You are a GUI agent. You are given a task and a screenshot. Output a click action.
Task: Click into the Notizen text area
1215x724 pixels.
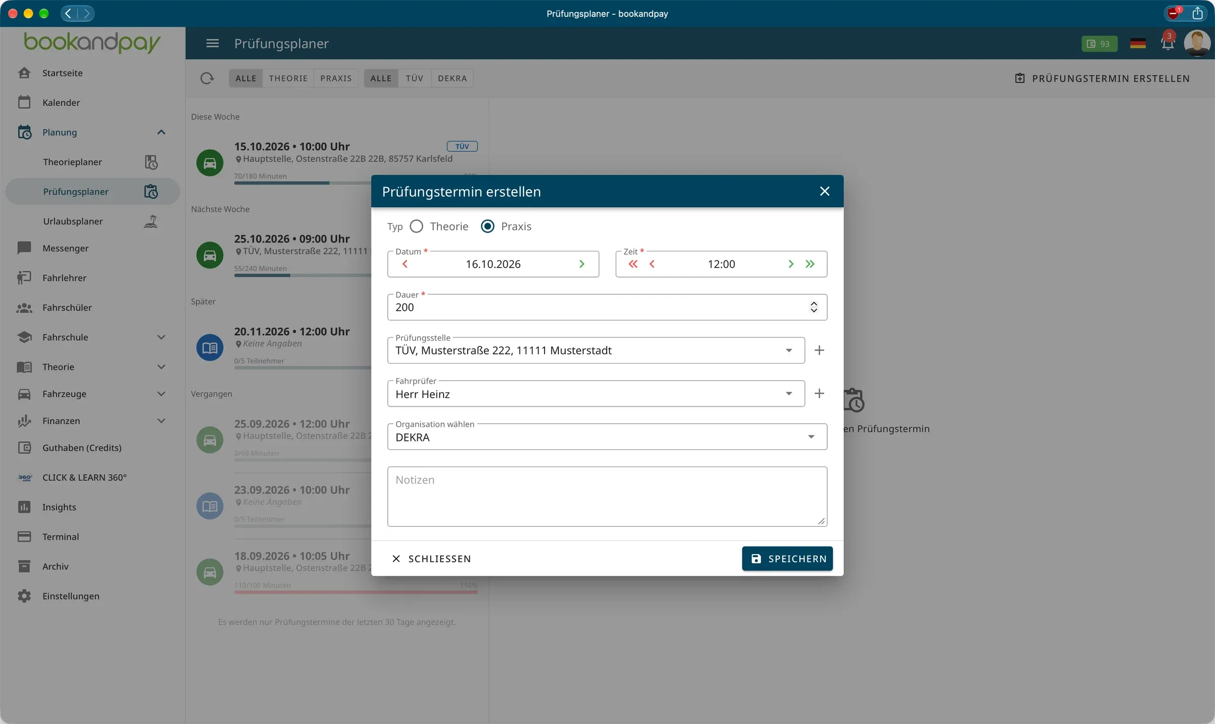[607, 496]
